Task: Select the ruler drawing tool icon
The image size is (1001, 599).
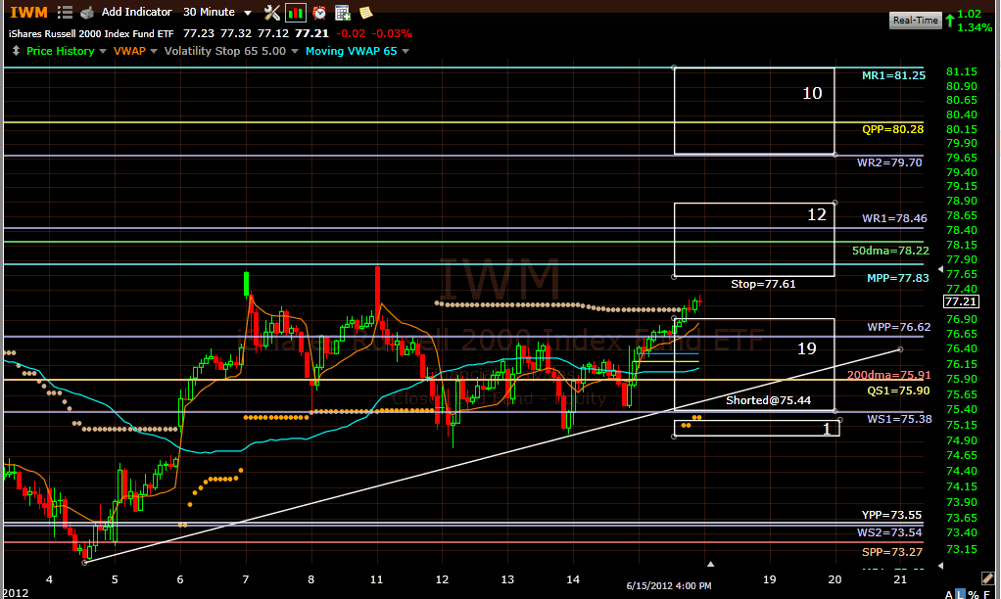Action: click(987, 577)
